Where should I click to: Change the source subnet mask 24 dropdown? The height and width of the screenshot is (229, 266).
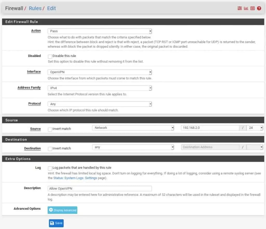coord(255,128)
